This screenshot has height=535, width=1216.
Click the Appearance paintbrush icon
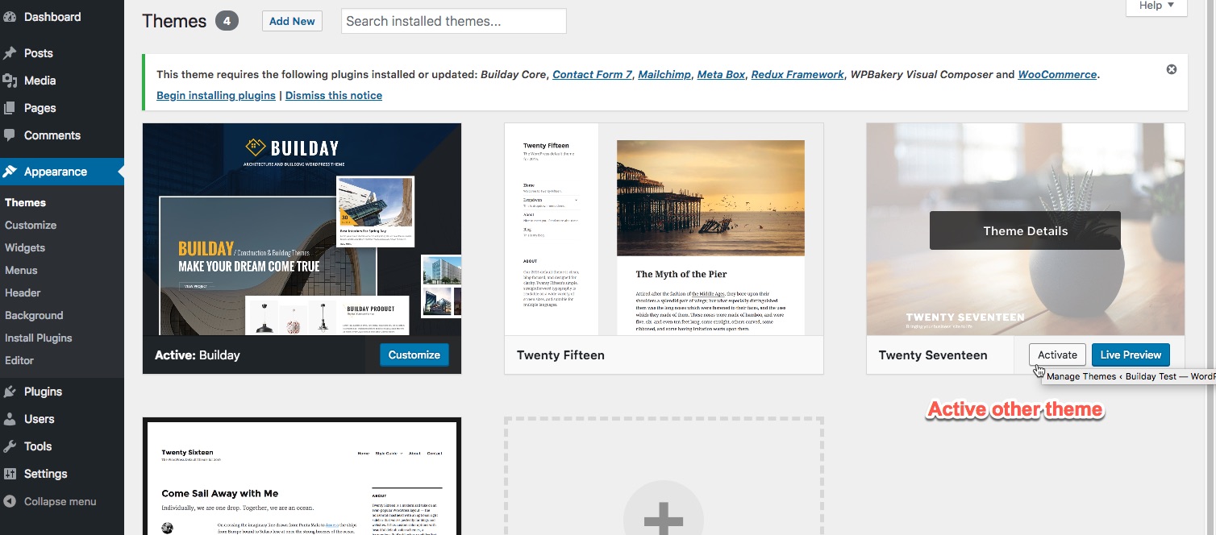tap(10, 172)
